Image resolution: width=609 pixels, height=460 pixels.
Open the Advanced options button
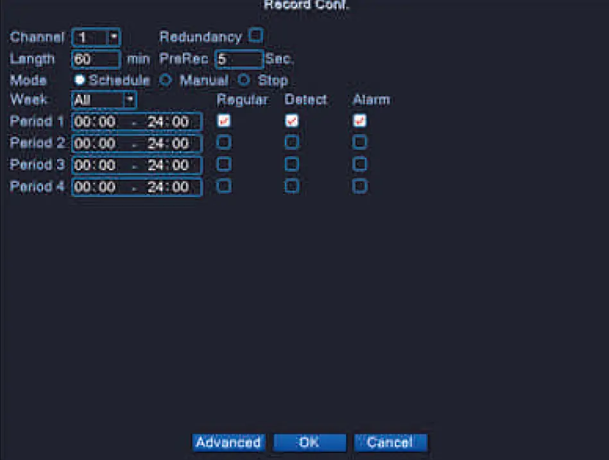(228, 443)
